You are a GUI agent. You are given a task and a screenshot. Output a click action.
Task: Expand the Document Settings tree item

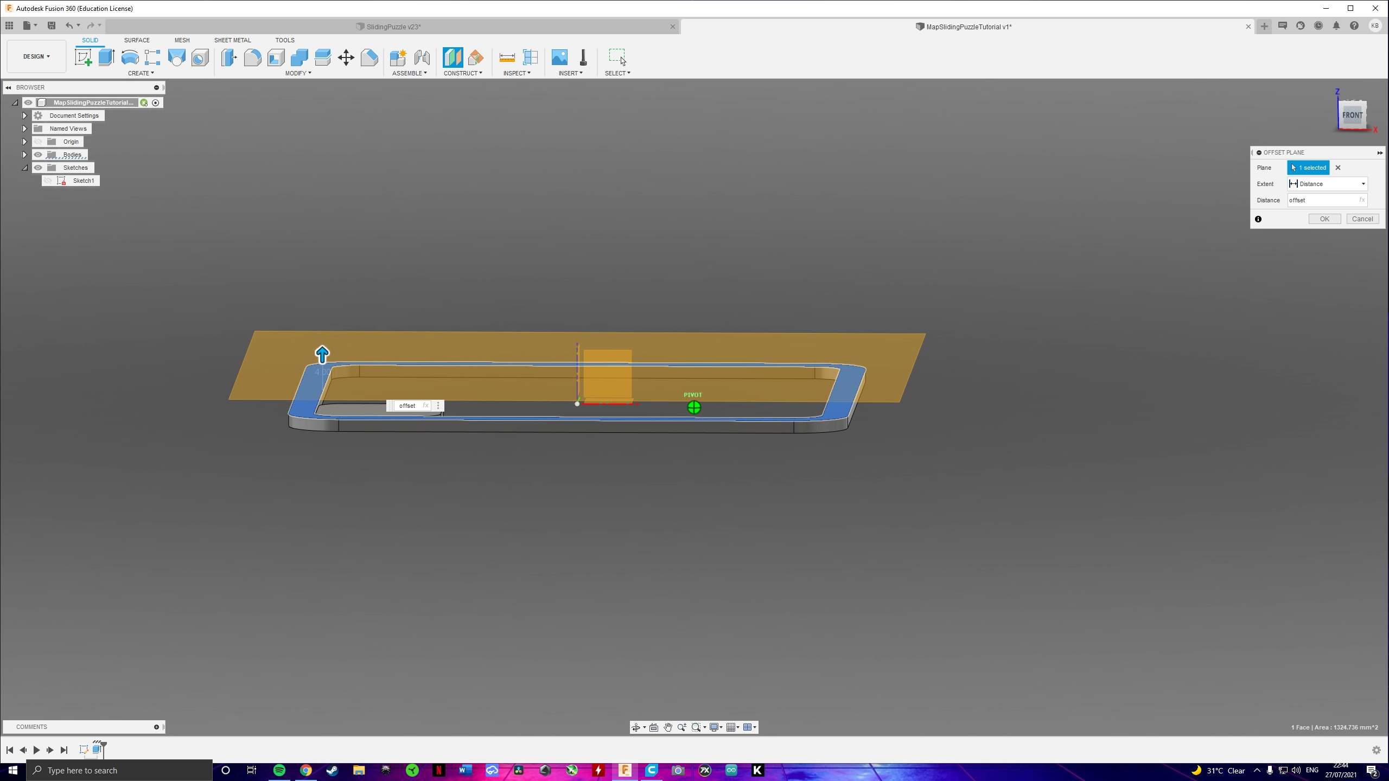click(x=24, y=115)
